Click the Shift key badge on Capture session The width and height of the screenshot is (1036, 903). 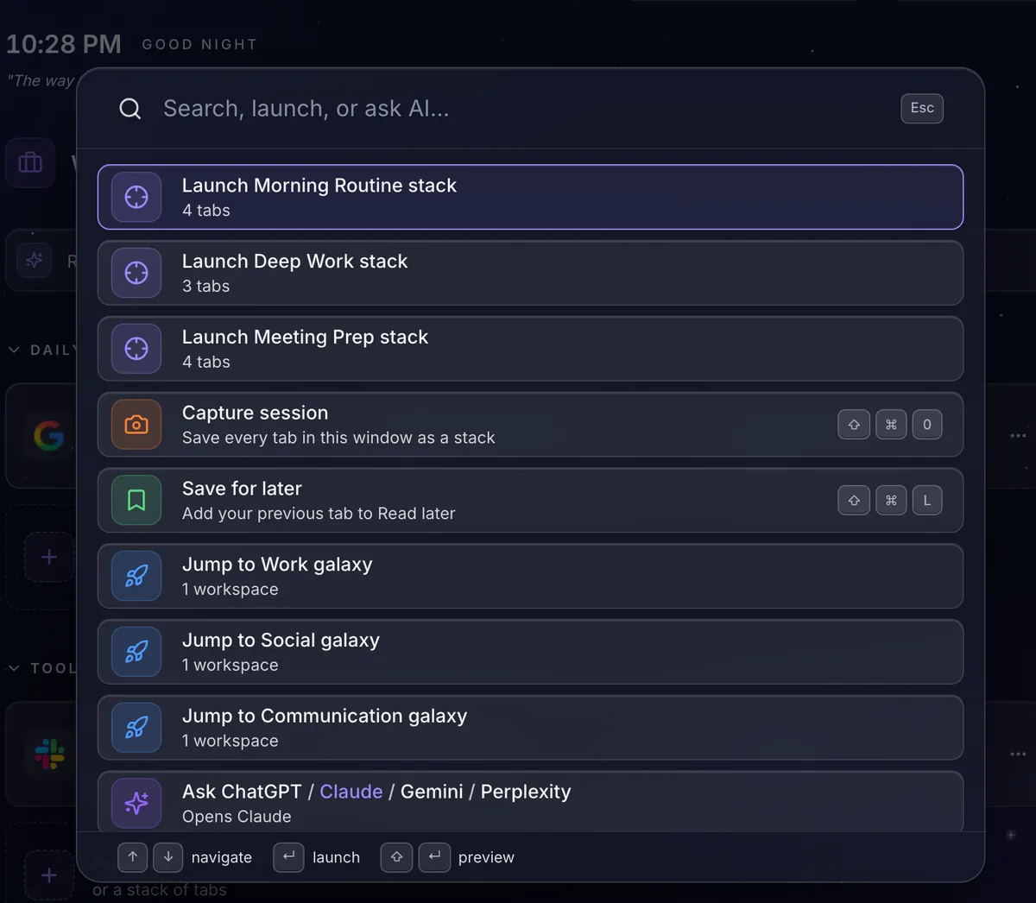[x=854, y=425]
